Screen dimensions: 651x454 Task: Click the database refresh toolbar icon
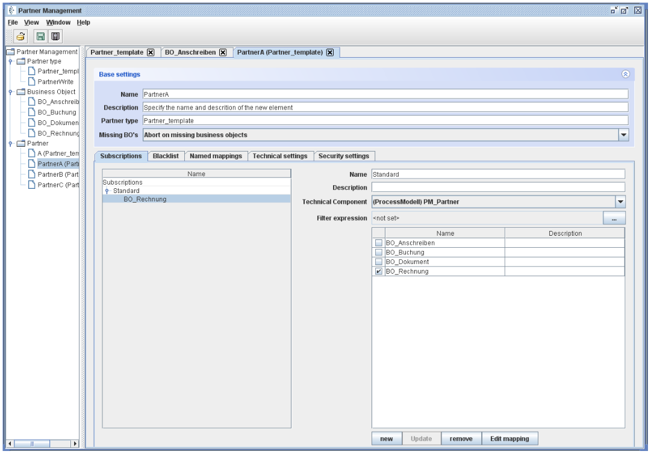(20, 37)
